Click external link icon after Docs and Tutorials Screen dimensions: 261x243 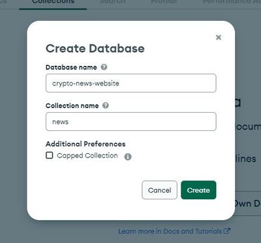[x=227, y=231]
